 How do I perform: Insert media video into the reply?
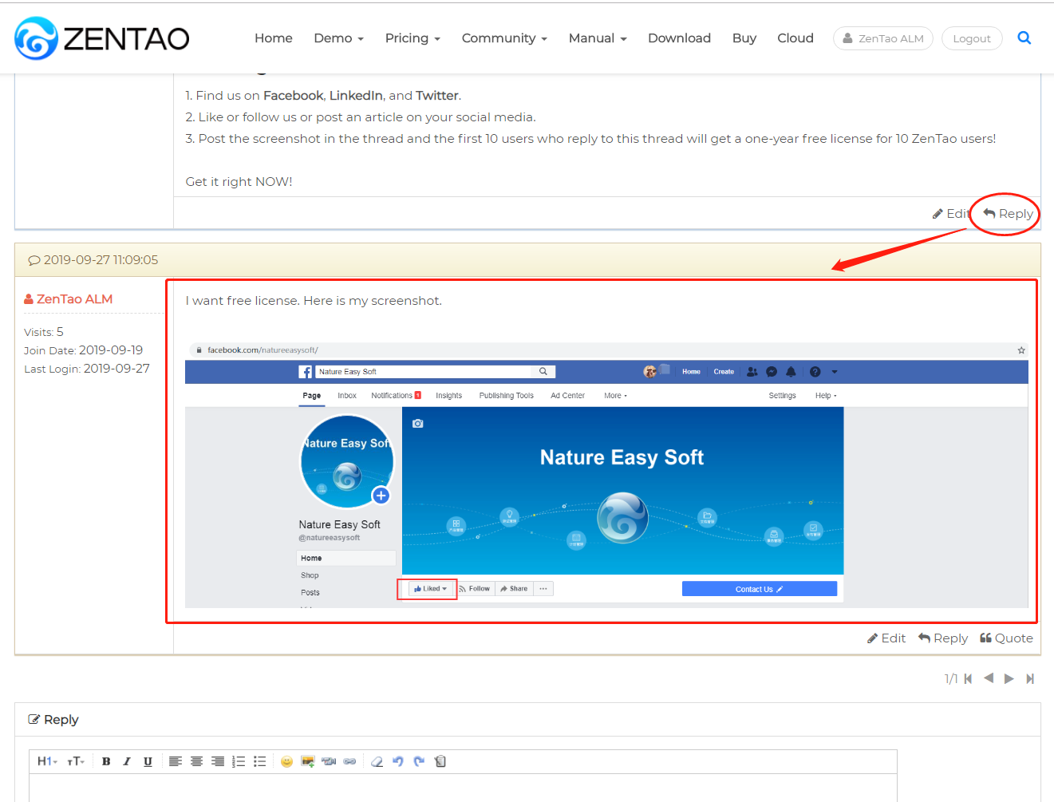click(329, 761)
